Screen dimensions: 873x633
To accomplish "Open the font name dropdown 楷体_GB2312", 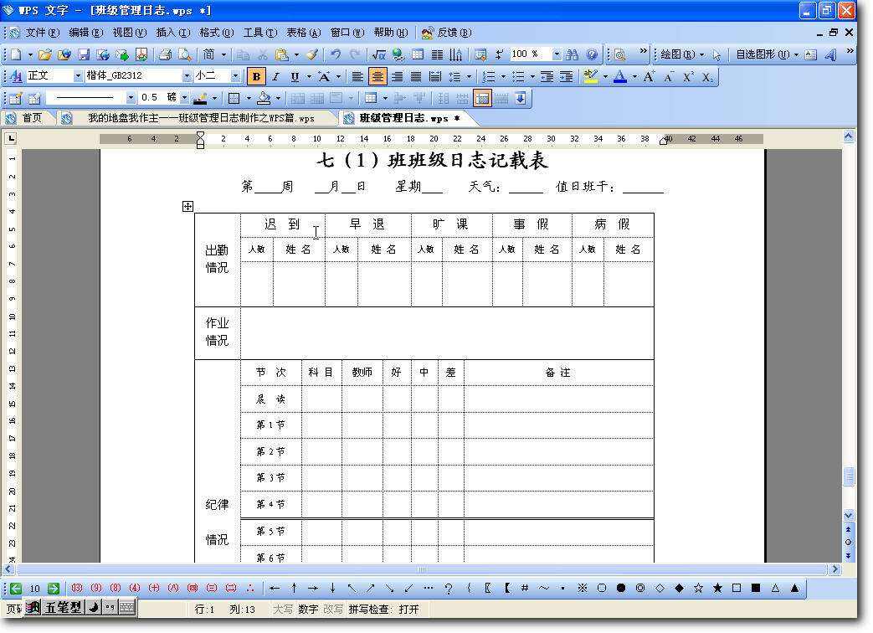I will 186,76.
